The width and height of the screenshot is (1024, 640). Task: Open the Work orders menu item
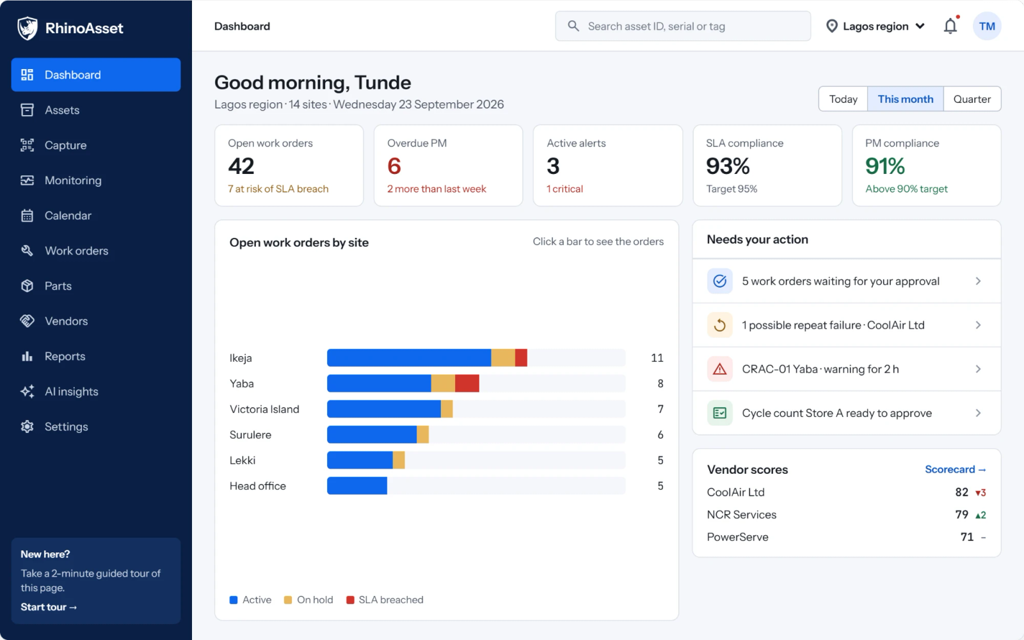[96, 251]
